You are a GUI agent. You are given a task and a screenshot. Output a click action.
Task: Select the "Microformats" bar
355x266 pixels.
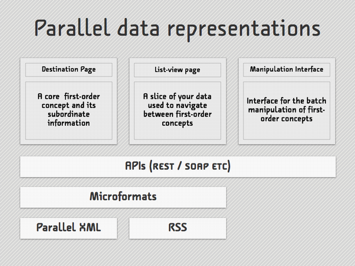click(123, 197)
